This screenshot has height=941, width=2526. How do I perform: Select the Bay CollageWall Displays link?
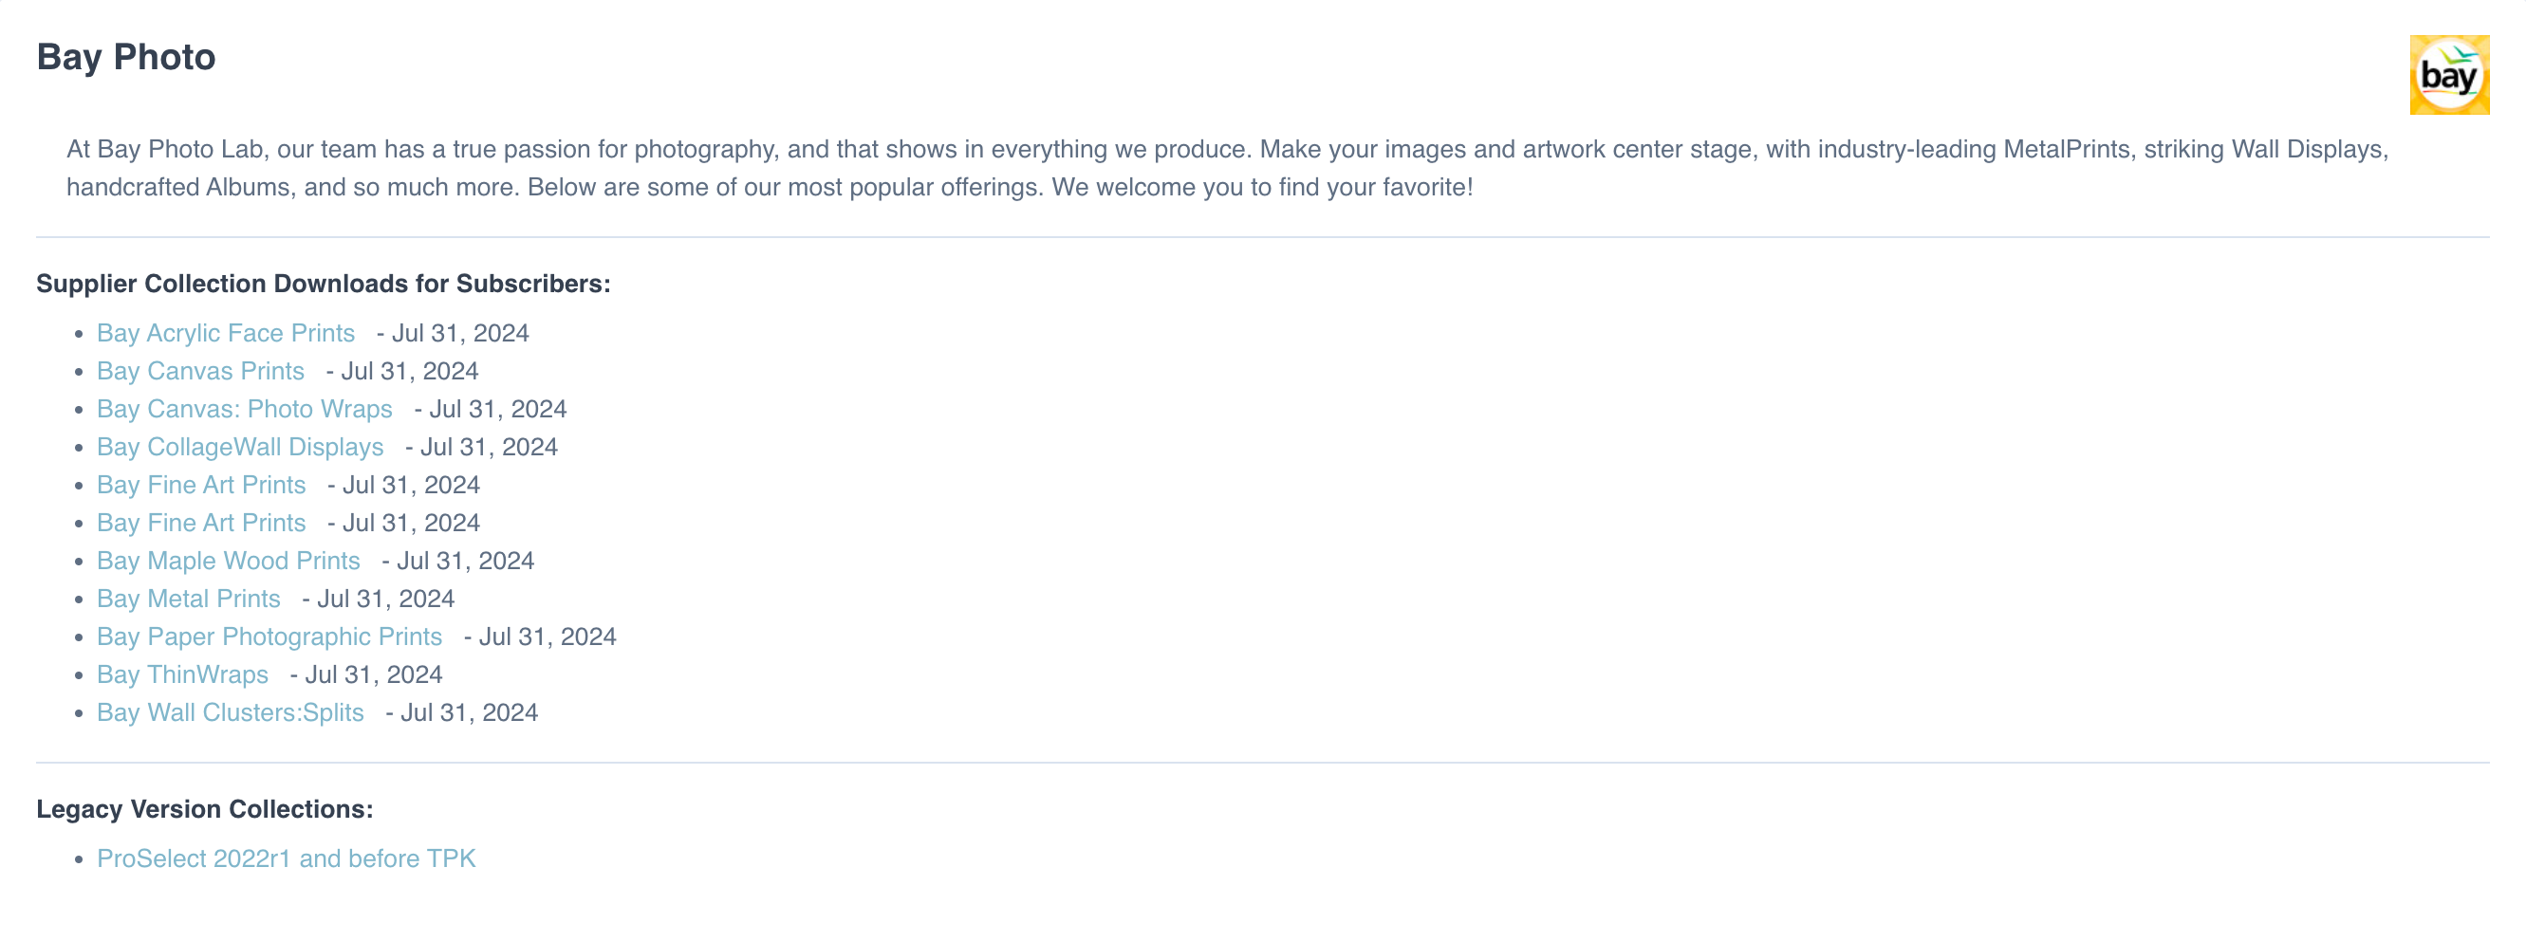pyautogui.click(x=239, y=447)
